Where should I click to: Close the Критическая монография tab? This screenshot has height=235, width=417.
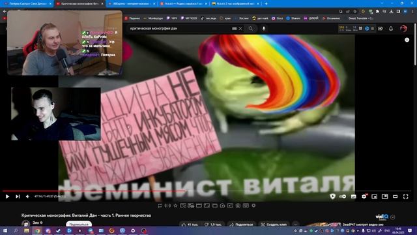coord(102,4)
